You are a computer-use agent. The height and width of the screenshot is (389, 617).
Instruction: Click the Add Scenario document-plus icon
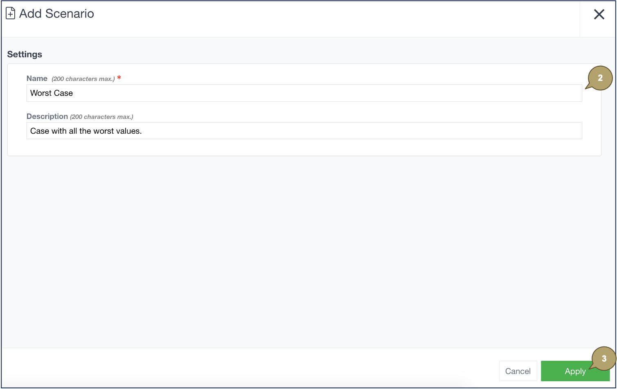click(x=11, y=13)
